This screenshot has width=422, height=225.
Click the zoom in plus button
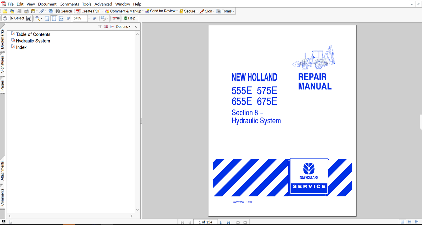tap(94, 18)
